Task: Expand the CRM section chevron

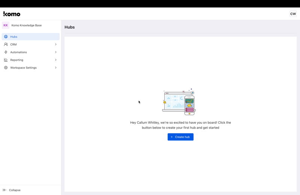Action: (56, 44)
